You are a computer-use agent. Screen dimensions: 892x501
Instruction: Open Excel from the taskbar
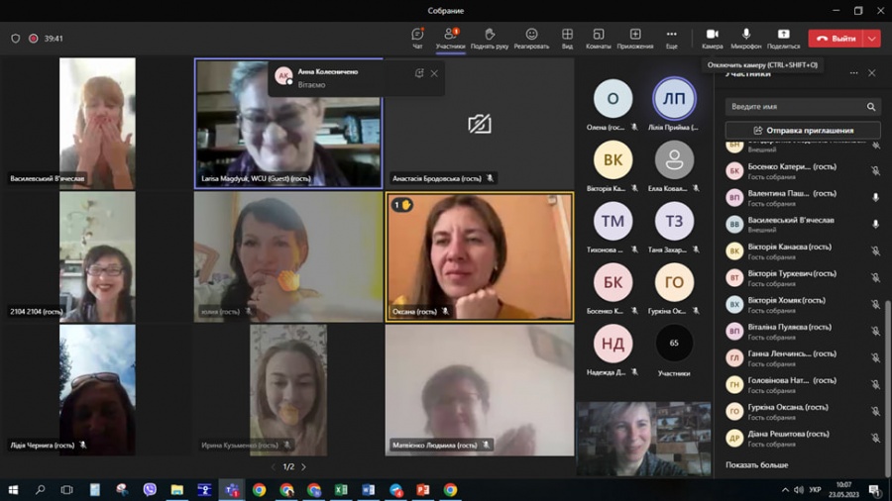click(341, 490)
